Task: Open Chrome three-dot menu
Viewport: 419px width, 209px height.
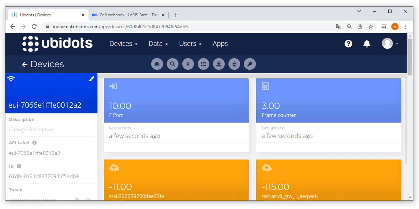Action: [406, 26]
